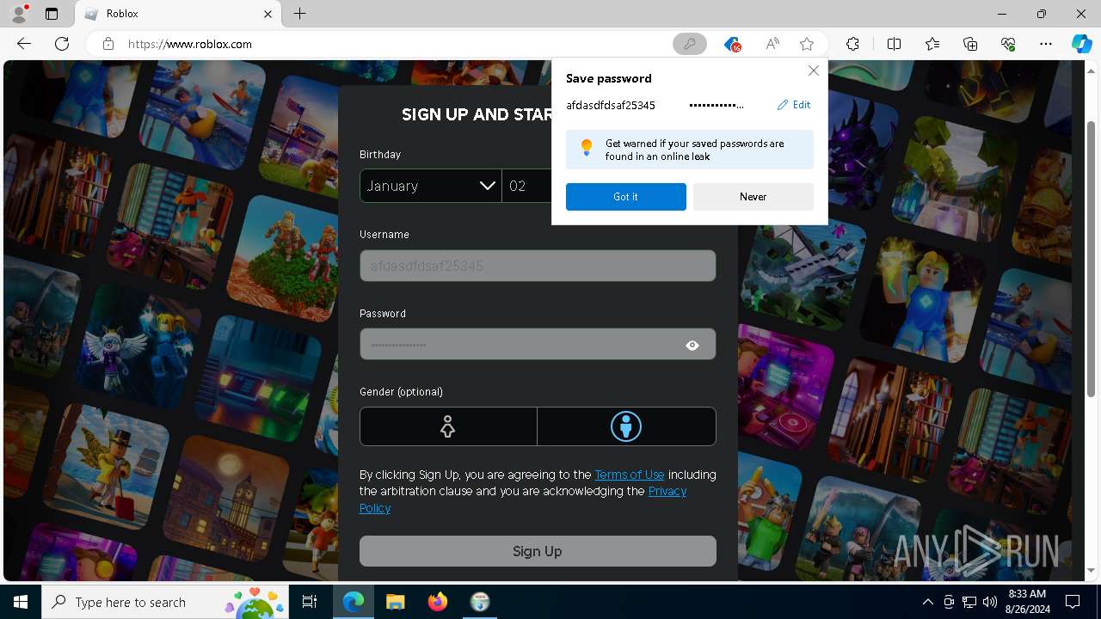
Task: Click the browser back arrow
Action: (x=24, y=44)
